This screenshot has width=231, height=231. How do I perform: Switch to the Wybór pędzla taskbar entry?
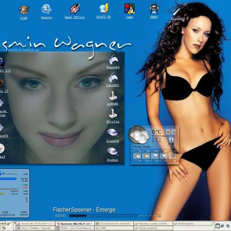(x=192, y=224)
